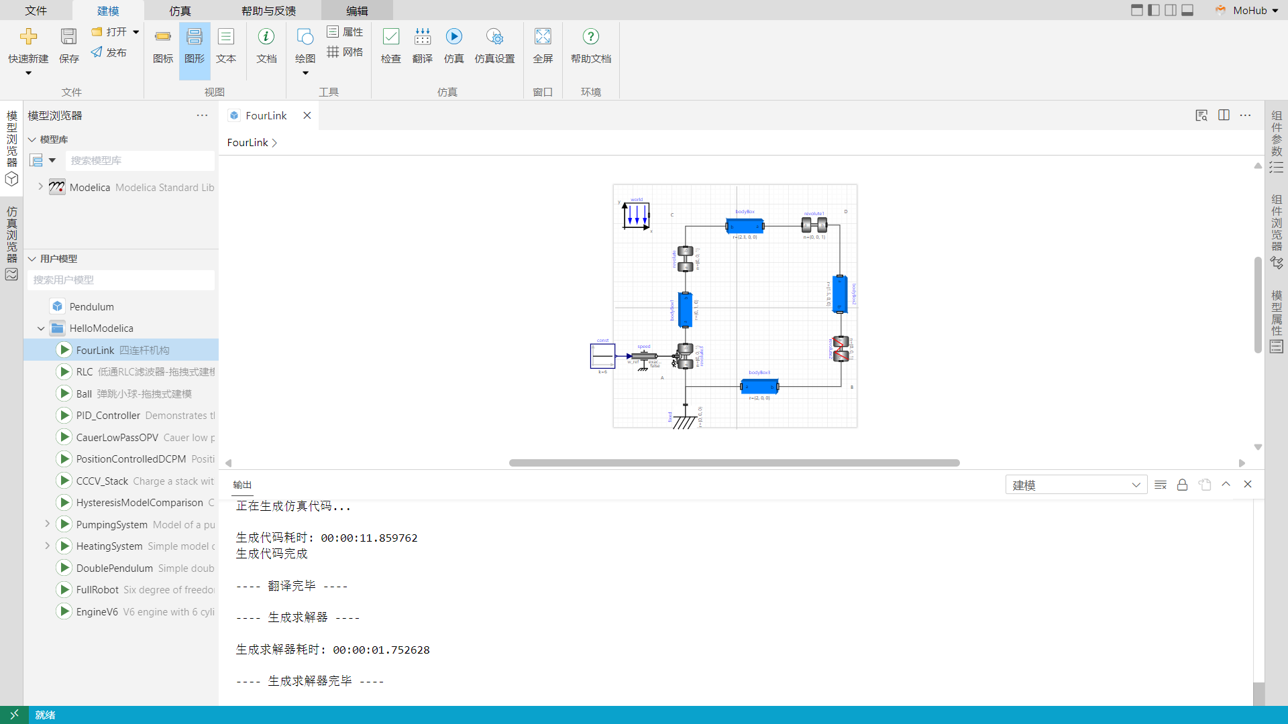Open the 建模 output filter dropdown
The height and width of the screenshot is (724, 1288).
tap(1076, 485)
